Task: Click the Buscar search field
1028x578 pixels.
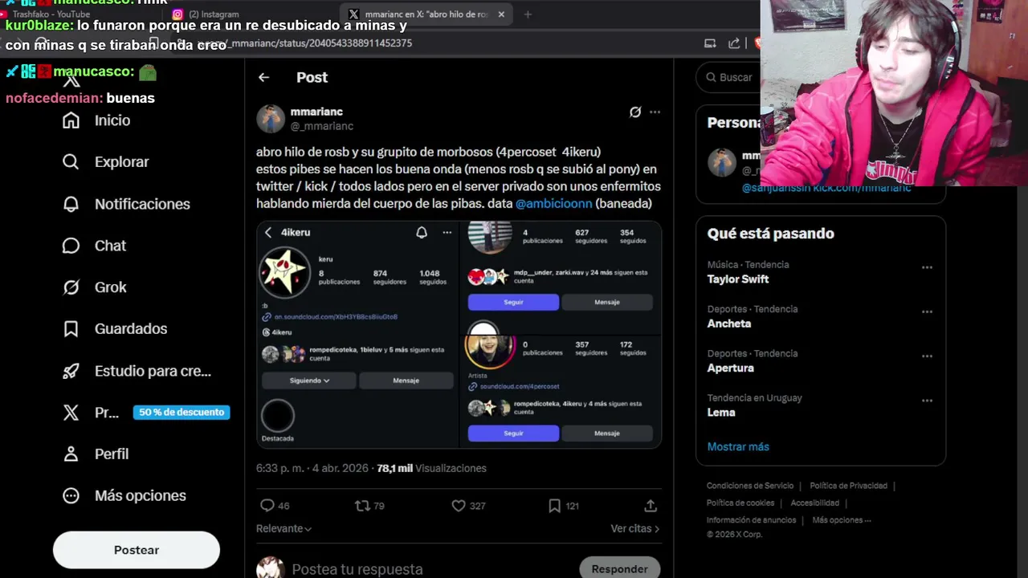Action: click(728, 77)
